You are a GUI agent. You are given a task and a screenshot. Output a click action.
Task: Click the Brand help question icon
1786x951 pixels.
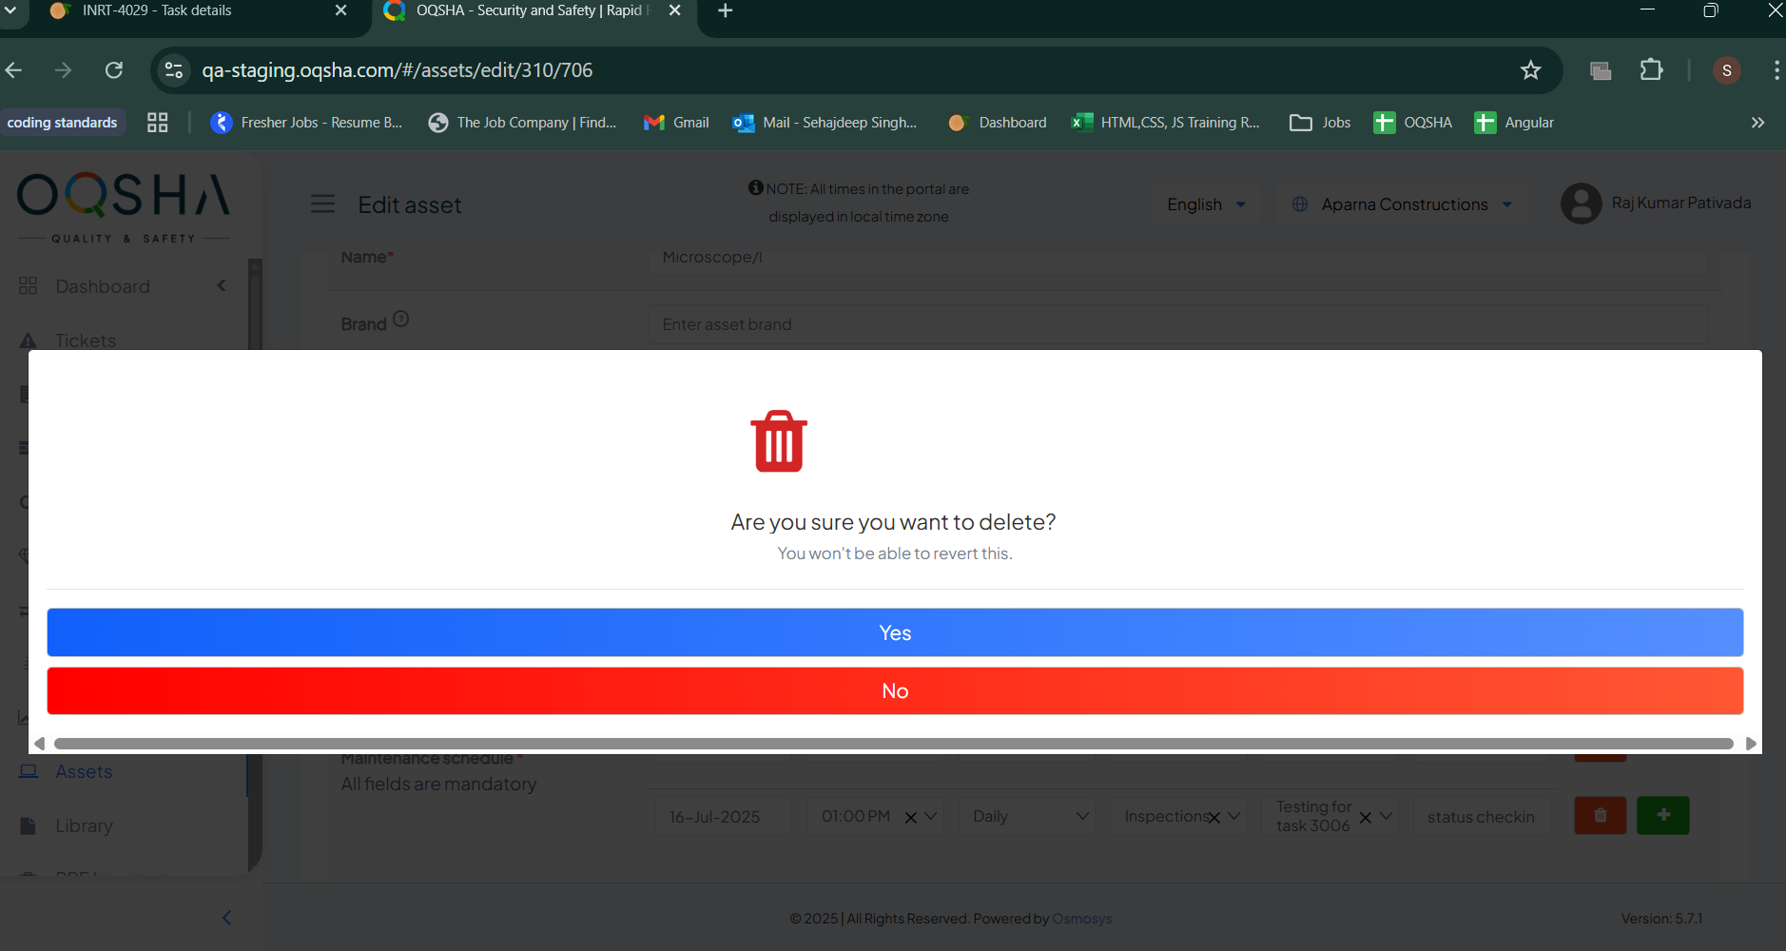click(401, 320)
